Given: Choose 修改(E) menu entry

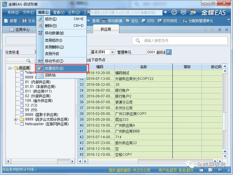Looking at the screenshot, I should pos(62,19).
